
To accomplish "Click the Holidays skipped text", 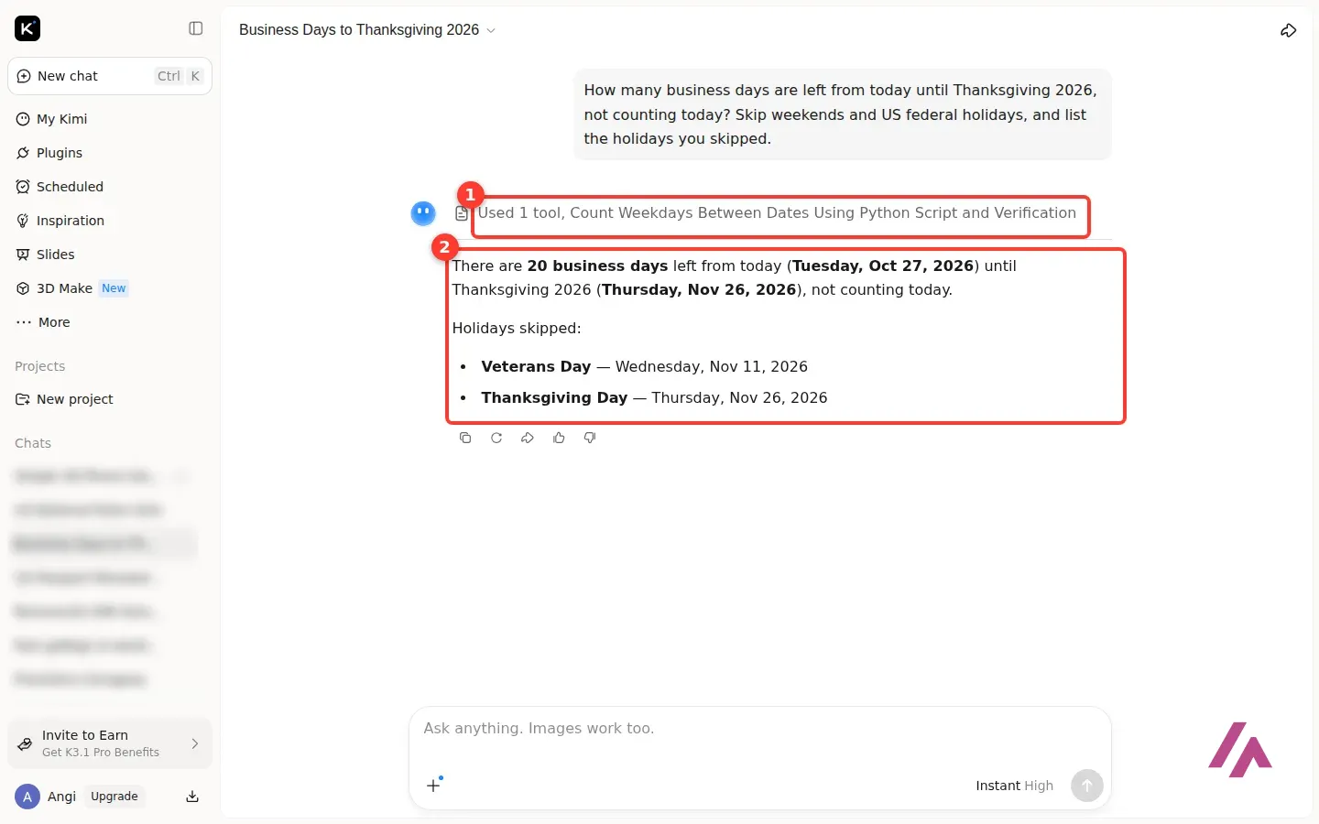I will [x=517, y=329].
